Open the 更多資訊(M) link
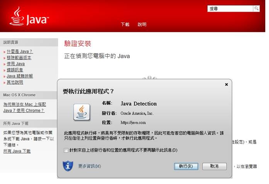This screenshot has height=184, width=269. click(90, 166)
